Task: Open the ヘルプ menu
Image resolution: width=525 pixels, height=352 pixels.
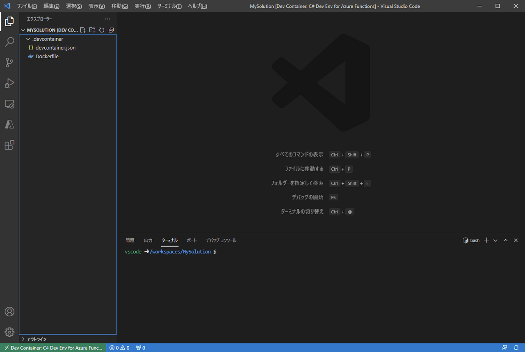Action: click(197, 6)
